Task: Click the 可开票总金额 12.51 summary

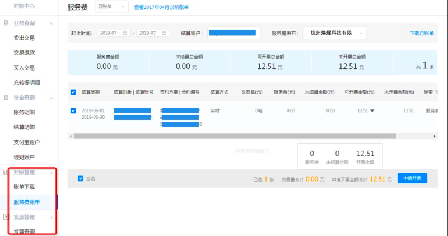Action: coord(270,63)
